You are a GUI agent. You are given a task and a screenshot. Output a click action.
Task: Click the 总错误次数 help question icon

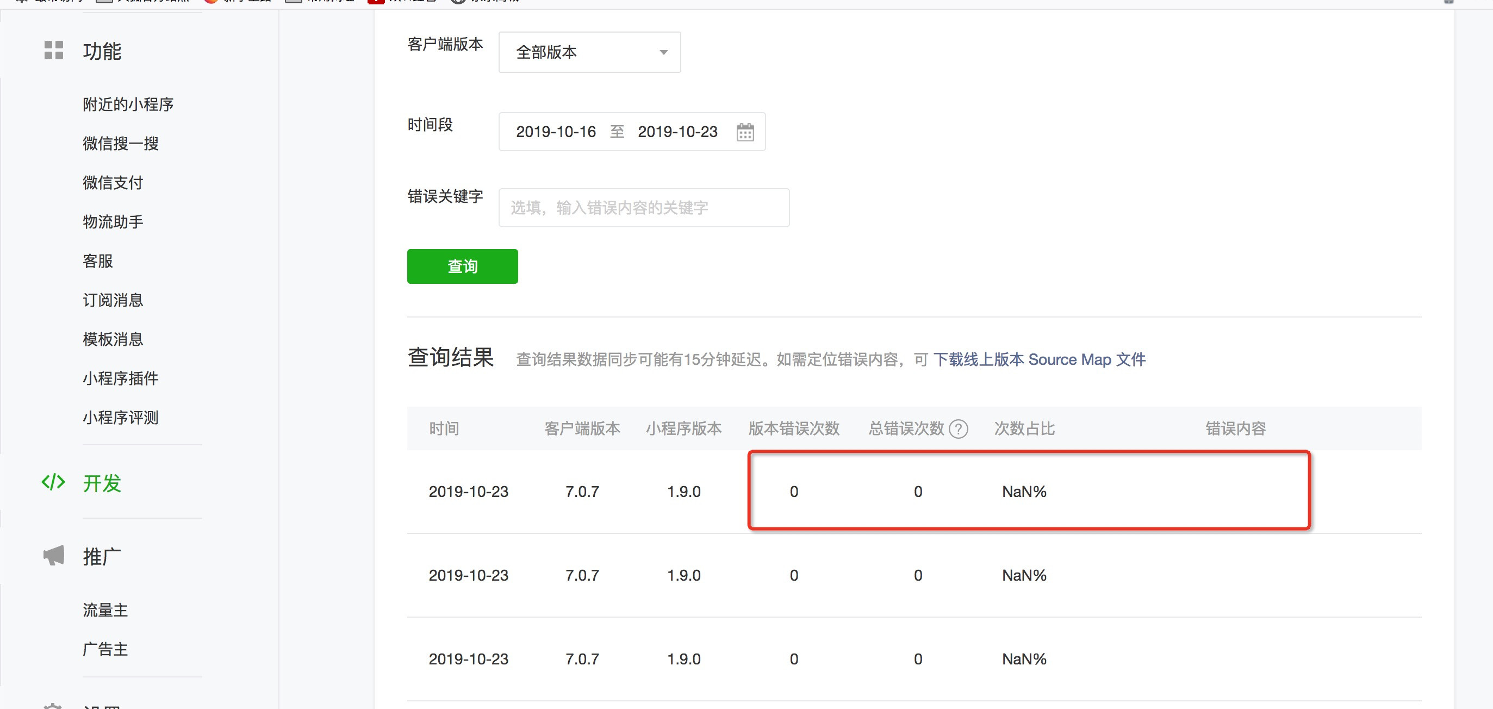point(958,429)
